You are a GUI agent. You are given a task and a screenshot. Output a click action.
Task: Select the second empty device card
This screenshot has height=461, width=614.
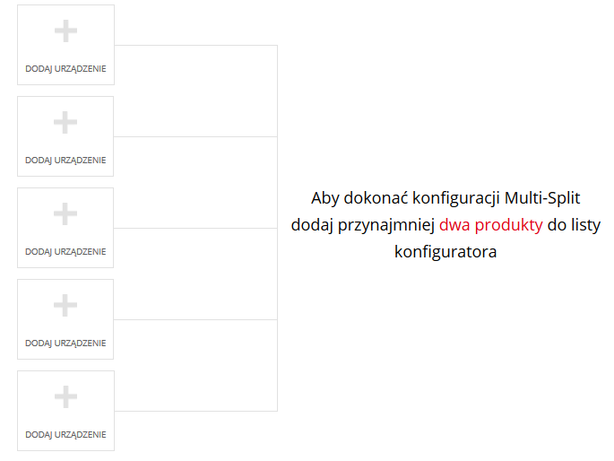[65, 136]
